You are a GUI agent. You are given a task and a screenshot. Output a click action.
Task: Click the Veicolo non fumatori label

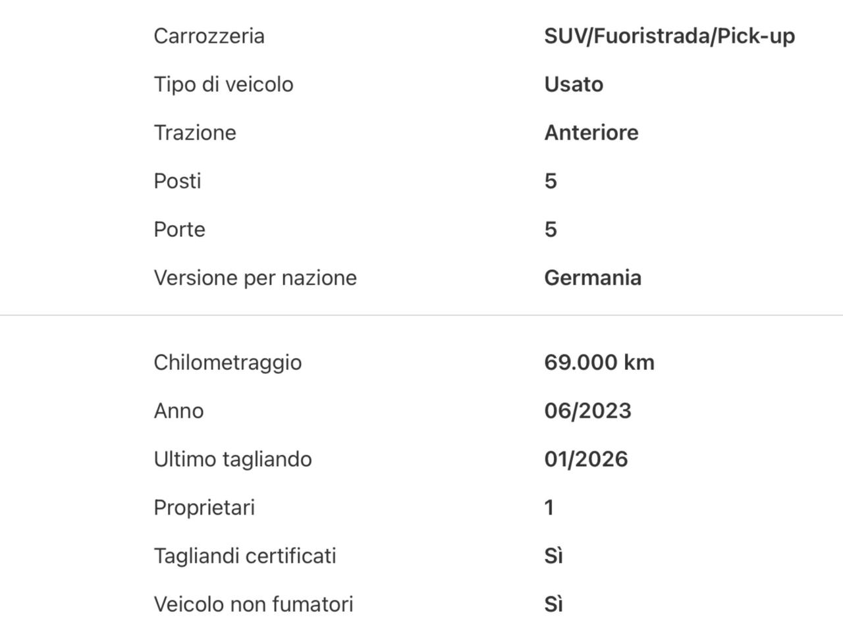coord(253,604)
